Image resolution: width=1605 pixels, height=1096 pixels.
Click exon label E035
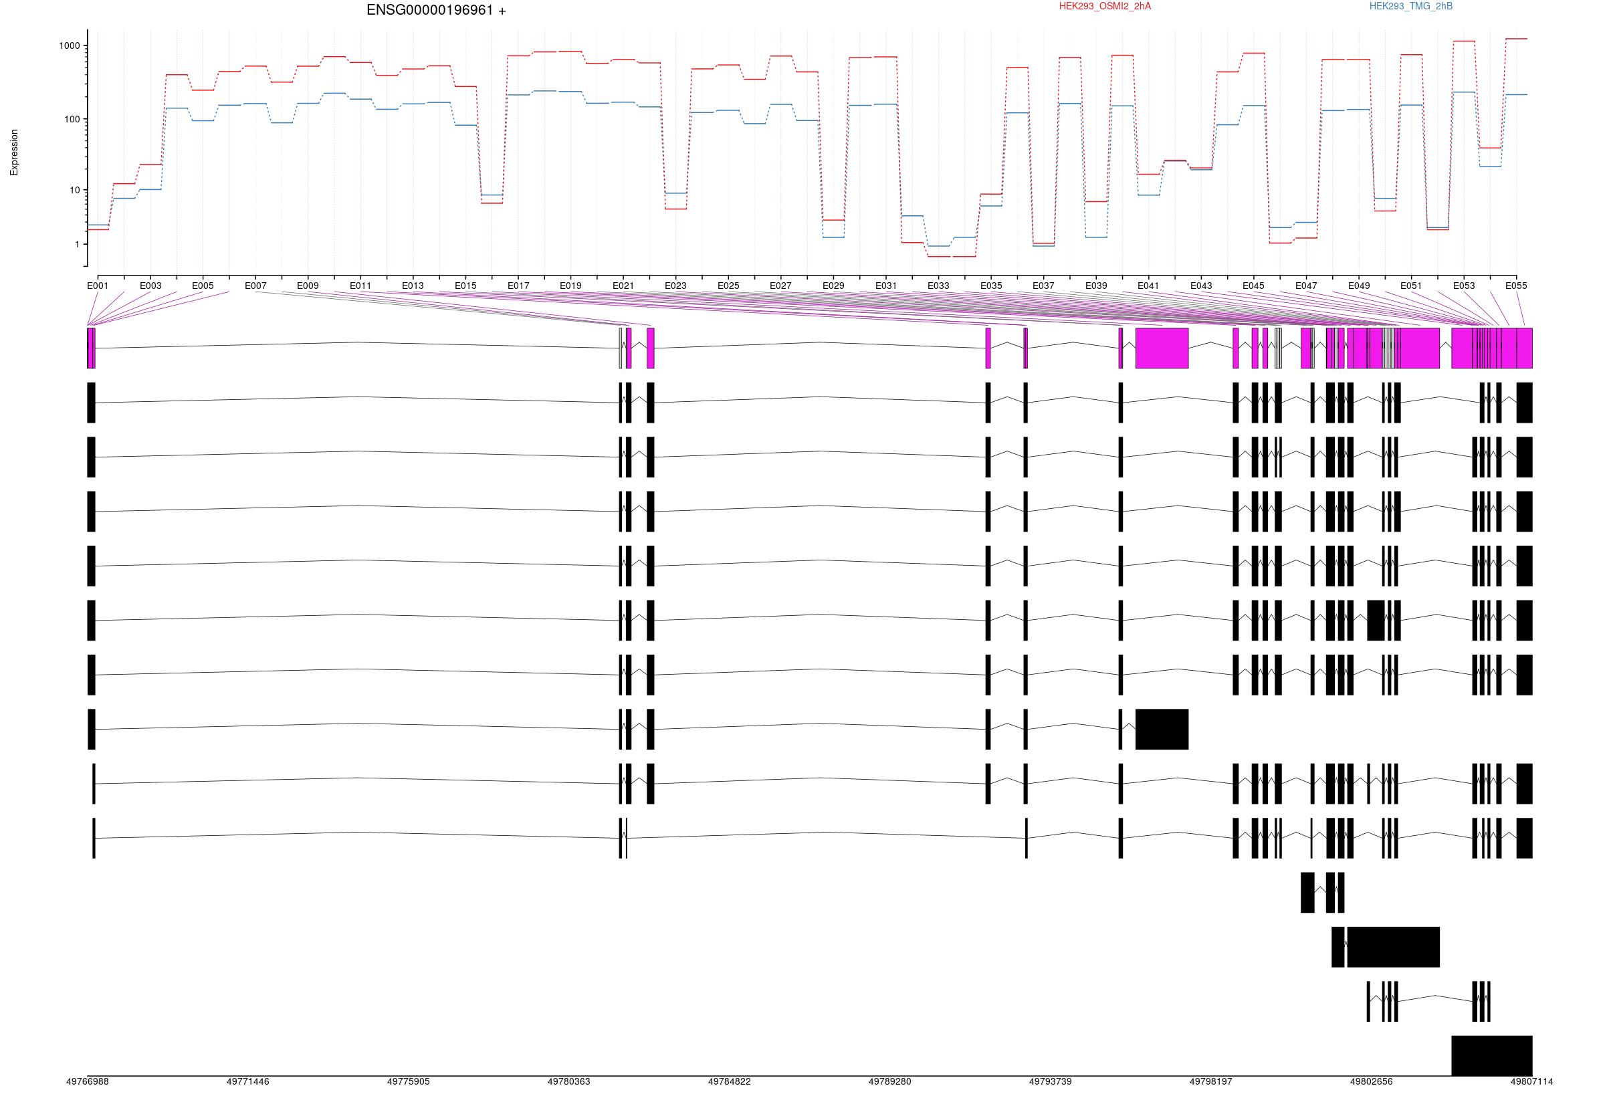coord(991,286)
